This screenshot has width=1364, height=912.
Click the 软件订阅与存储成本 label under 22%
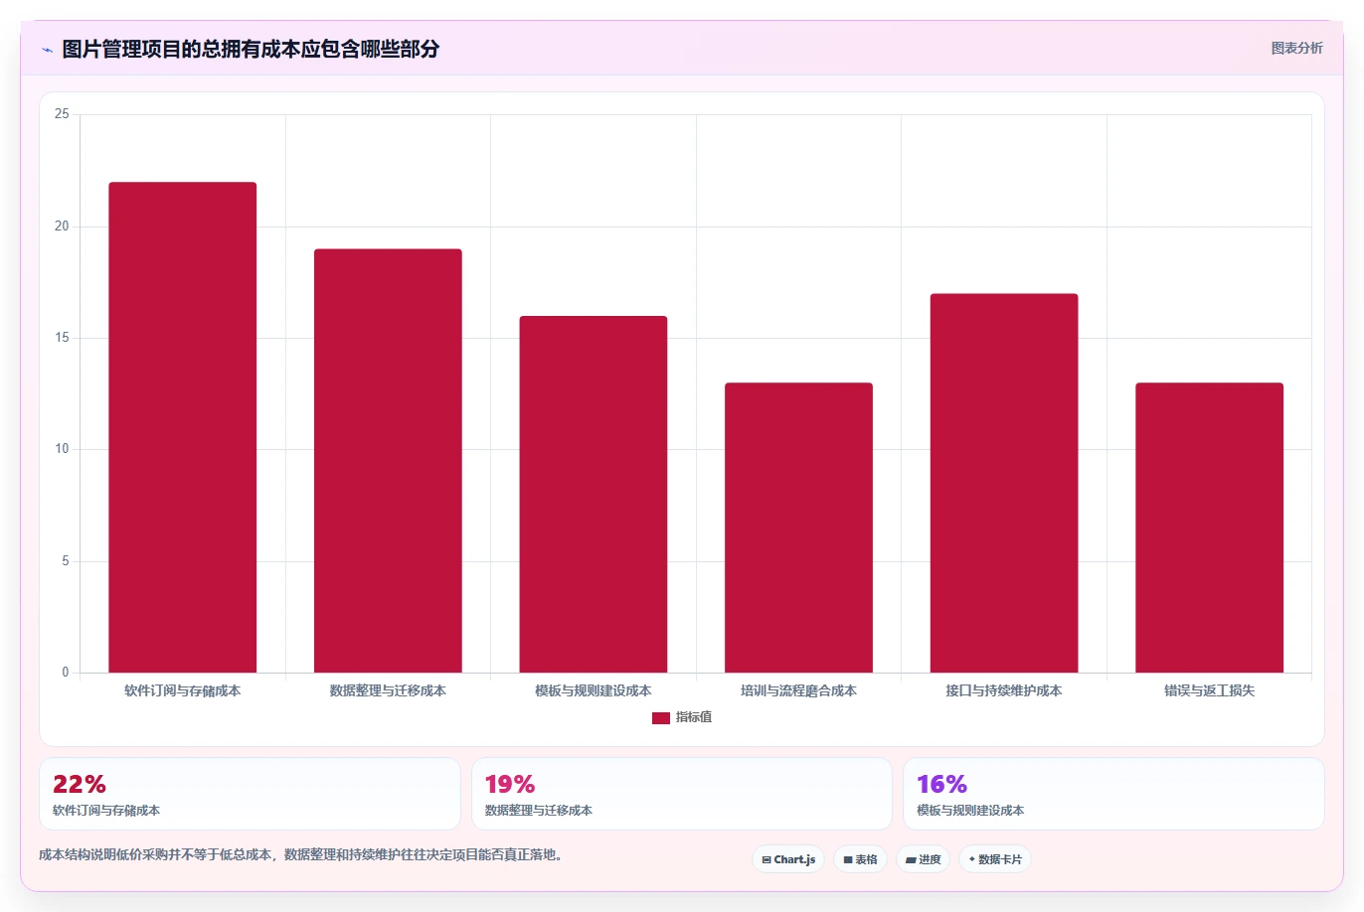pyautogui.click(x=106, y=811)
